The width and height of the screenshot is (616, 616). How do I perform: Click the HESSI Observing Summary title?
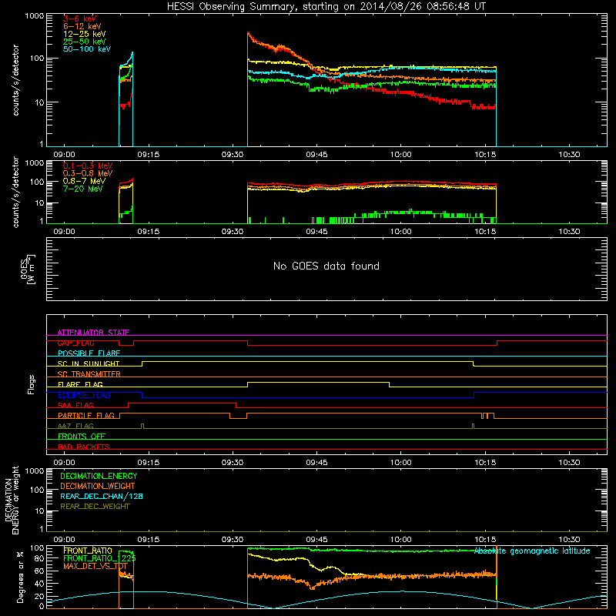tap(326, 7)
